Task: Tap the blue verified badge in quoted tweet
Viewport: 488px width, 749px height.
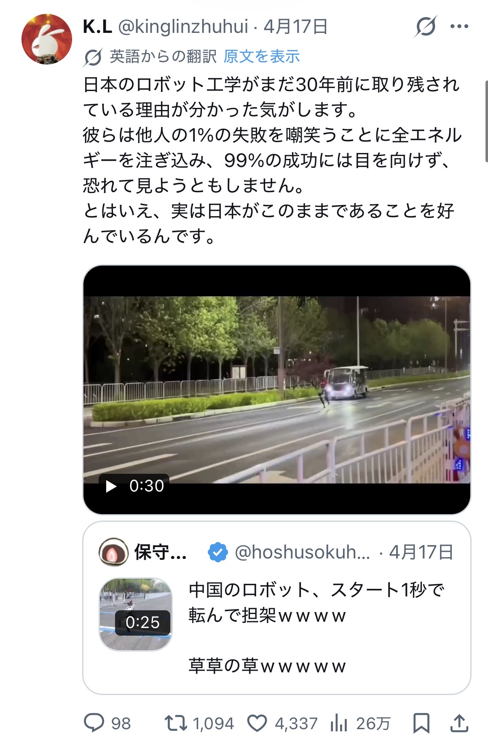Action: (218, 552)
